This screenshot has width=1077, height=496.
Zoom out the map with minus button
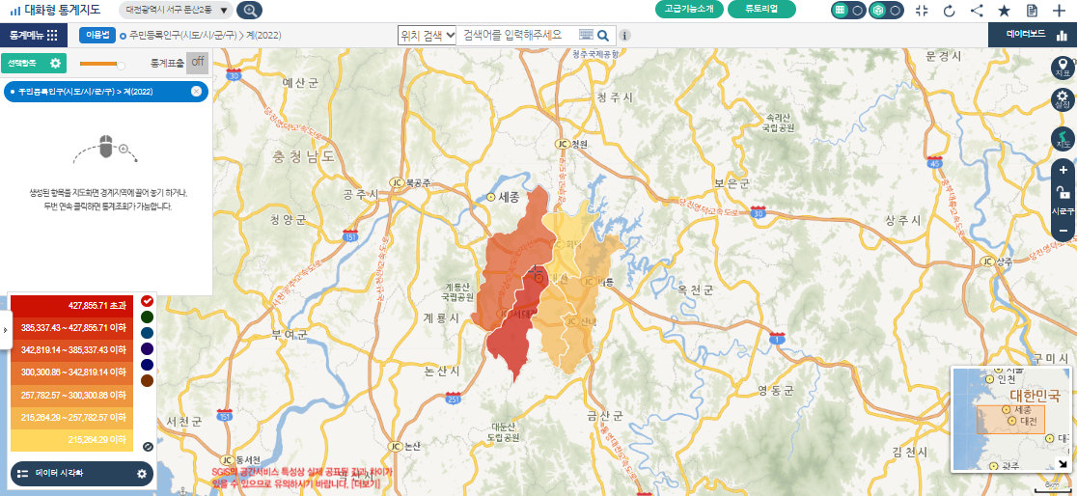1063,231
